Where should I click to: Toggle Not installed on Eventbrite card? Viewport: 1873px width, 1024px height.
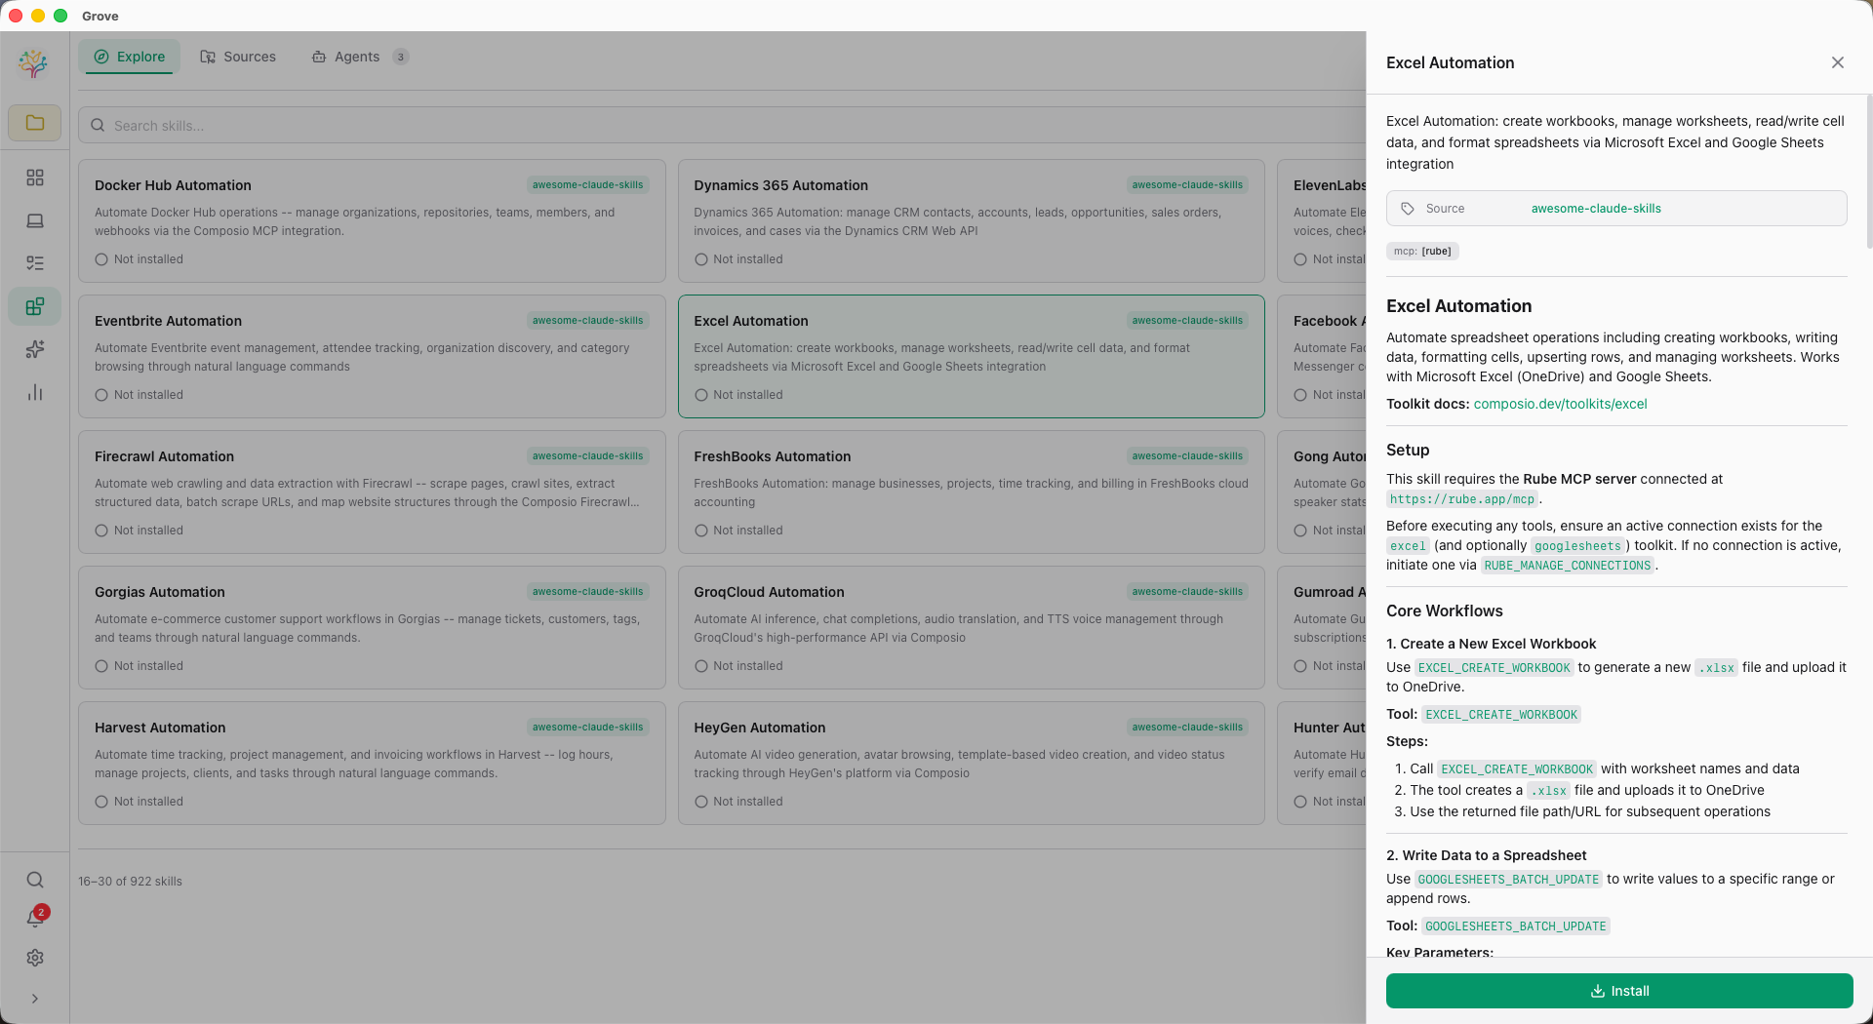139,395
